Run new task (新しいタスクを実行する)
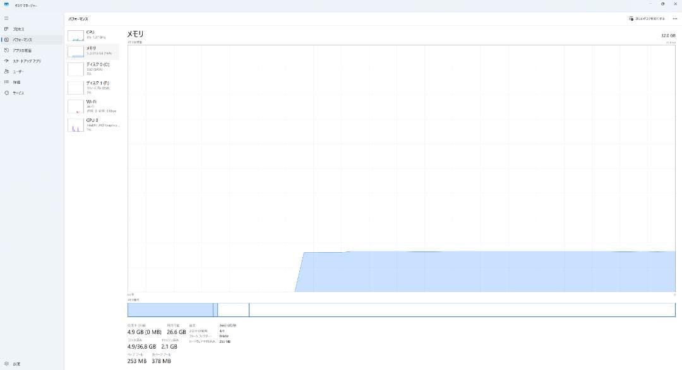682x370 pixels. coord(647,19)
